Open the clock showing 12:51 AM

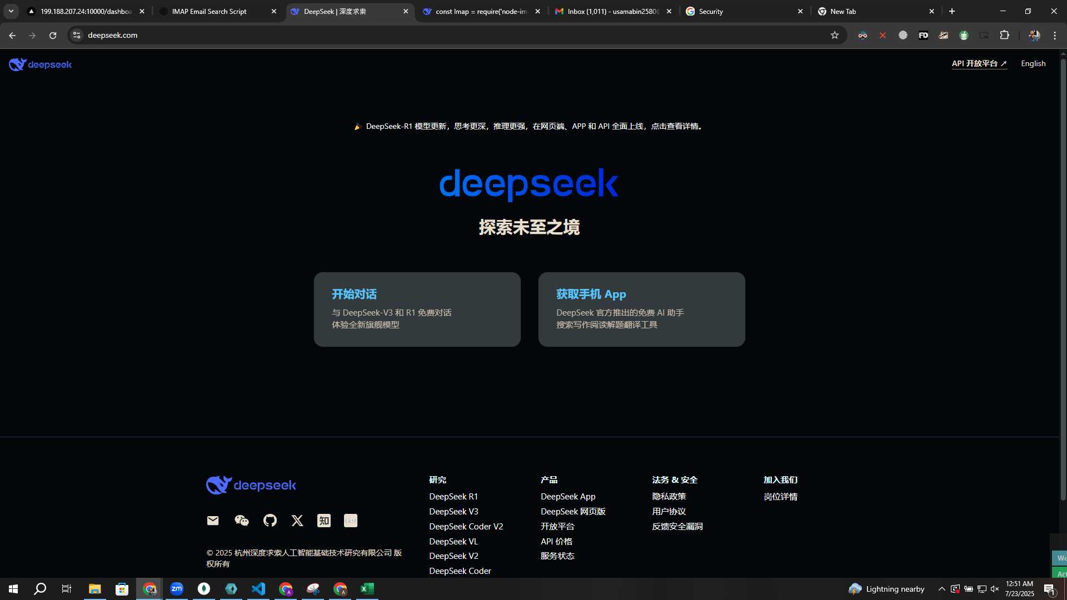(x=1020, y=589)
